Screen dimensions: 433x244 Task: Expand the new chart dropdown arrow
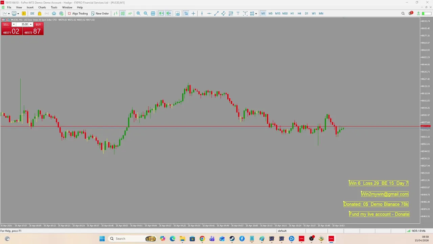[x=9, y=14]
